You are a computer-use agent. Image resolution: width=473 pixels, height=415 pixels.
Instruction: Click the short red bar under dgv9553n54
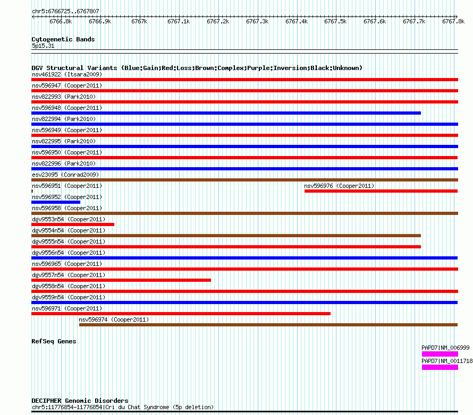pyautogui.click(x=73, y=224)
